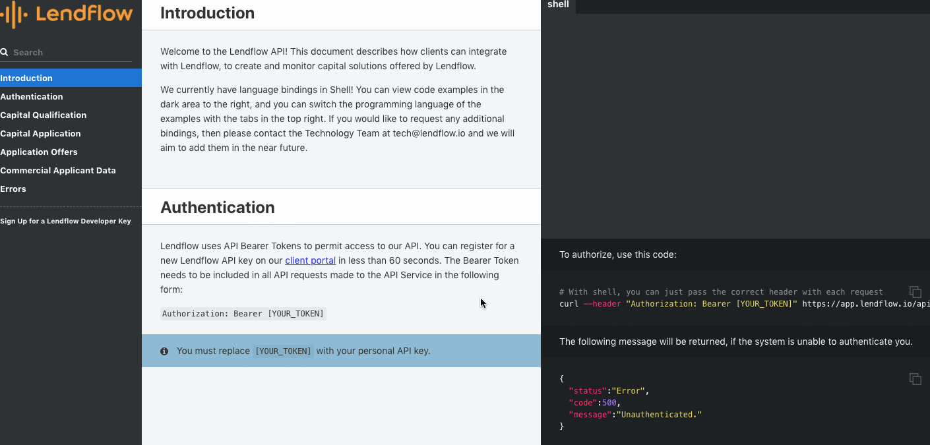The height and width of the screenshot is (445, 930).
Task: Click the search magnifier icon
Action: coord(4,52)
